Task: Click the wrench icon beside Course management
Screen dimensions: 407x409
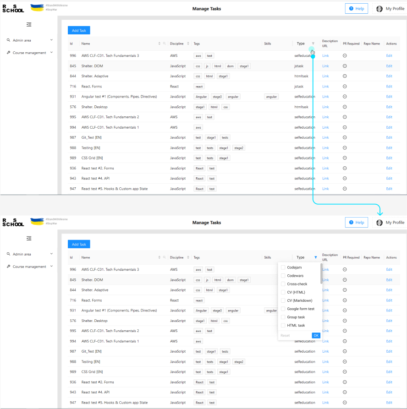Action: [x=8, y=52]
